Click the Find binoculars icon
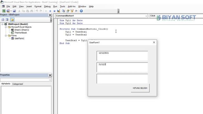Image resolution: width=203 pixels, height=114 pixels. pyautogui.click(x=32, y=11)
